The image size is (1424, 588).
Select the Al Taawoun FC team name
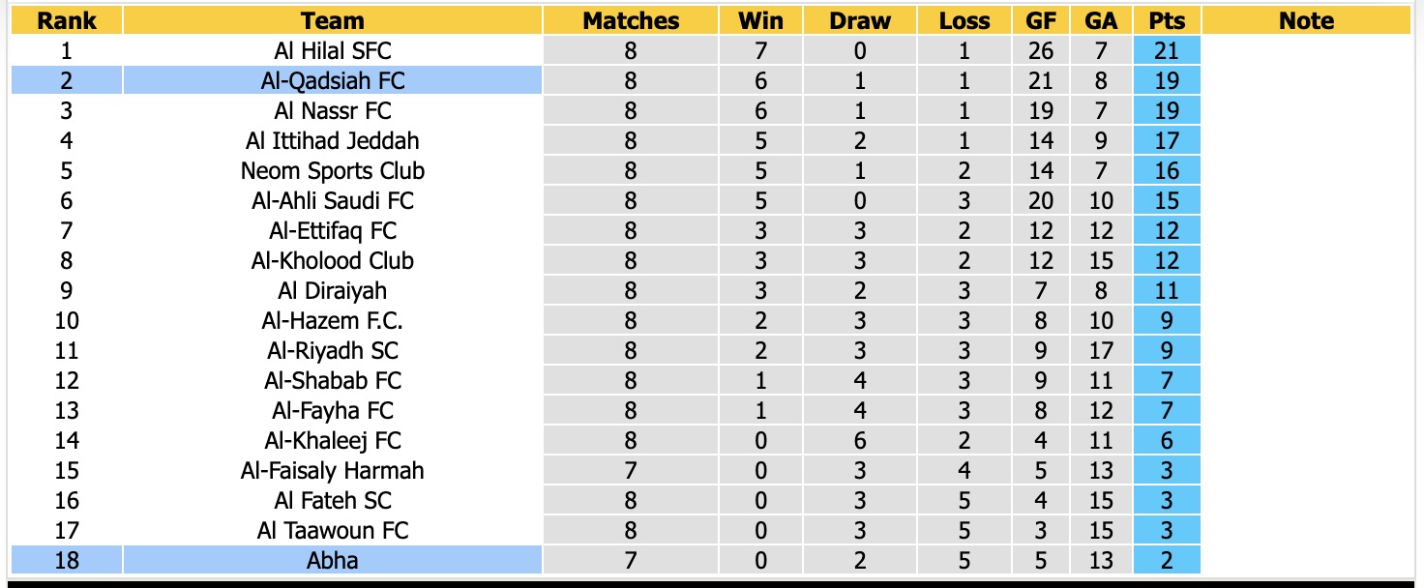click(333, 530)
